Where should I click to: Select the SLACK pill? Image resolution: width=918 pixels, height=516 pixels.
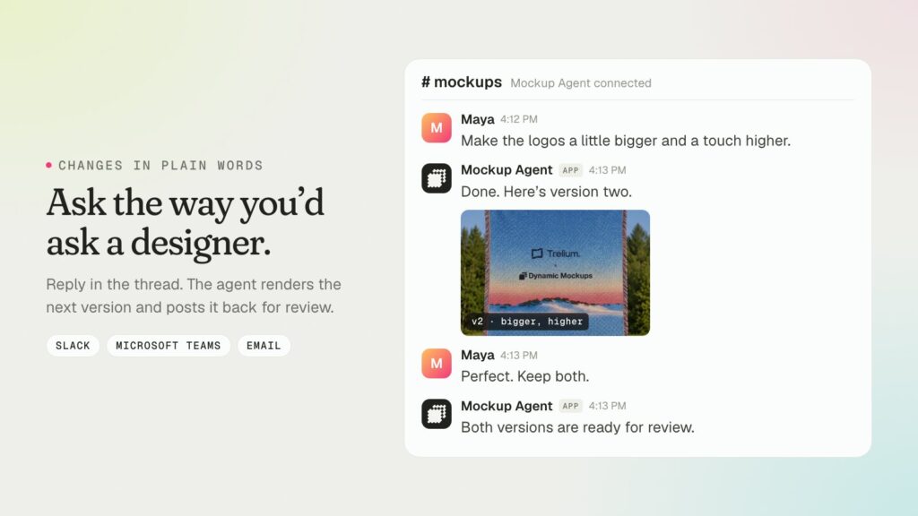pyautogui.click(x=73, y=346)
